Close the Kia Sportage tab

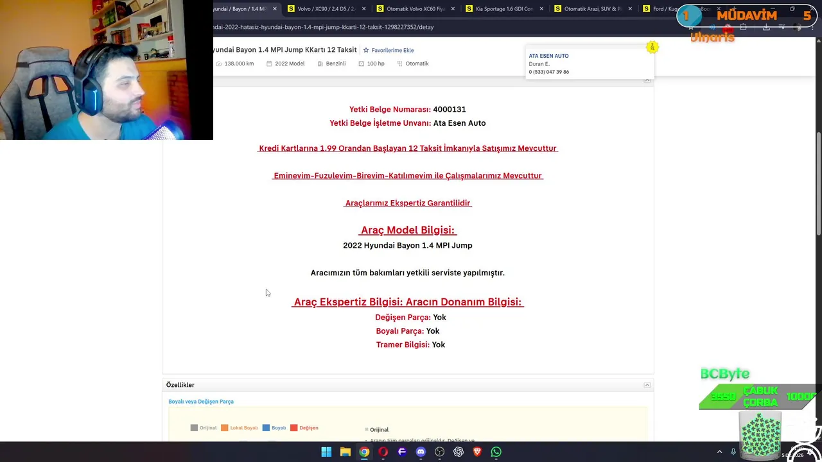point(541,9)
